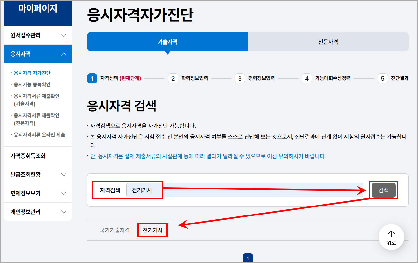Click step 5 진단결과 circle
This screenshot has width=418, height=263.
(382, 78)
